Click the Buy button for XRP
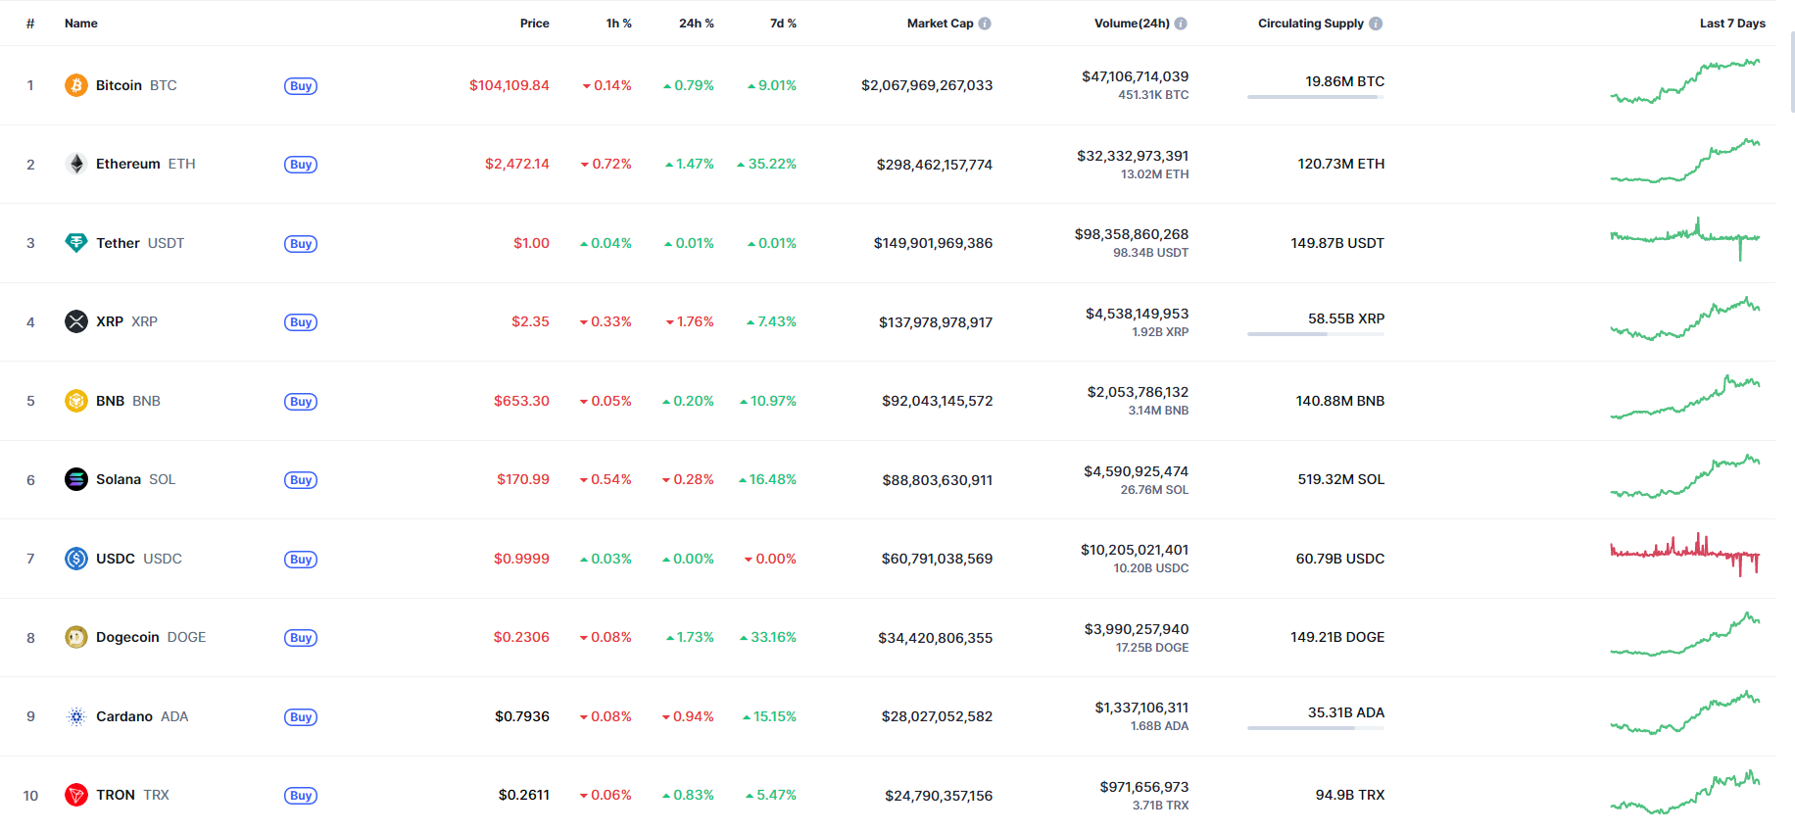Viewport: 1795px width, 832px height. [x=301, y=322]
